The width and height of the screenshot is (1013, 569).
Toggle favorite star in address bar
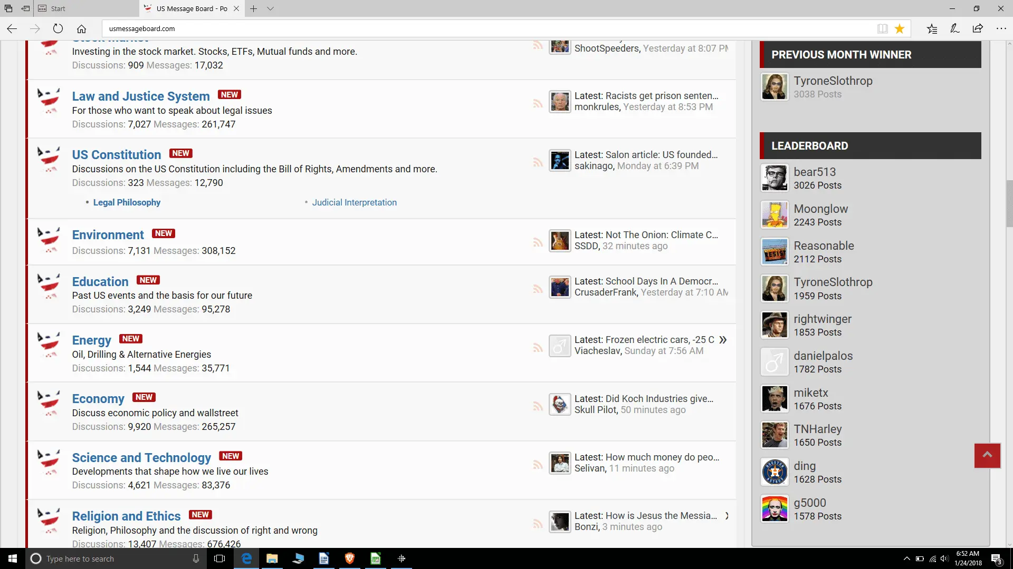[900, 29]
